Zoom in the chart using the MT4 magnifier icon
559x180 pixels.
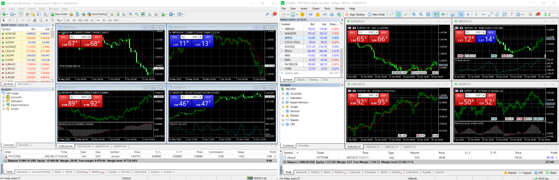[130, 14]
